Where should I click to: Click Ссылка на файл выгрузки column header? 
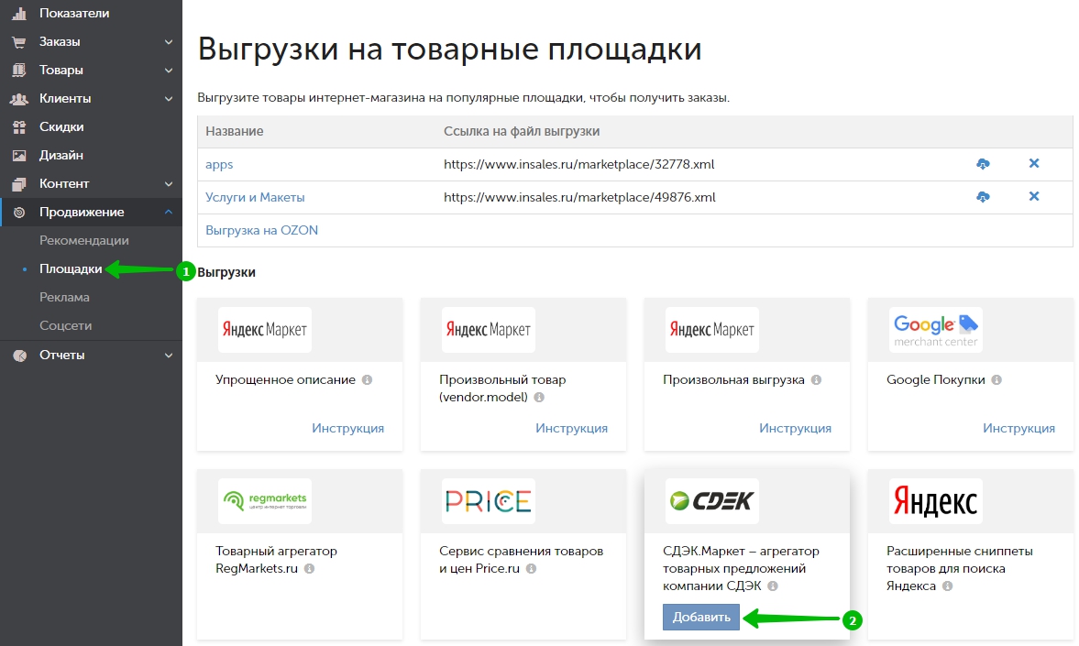pyautogui.click(x=521, y=131)
